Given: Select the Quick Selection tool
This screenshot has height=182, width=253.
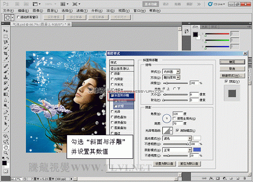Looking at the screenshot, I should [6, 48].
